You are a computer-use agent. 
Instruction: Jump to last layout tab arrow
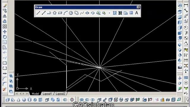(27, 94)
